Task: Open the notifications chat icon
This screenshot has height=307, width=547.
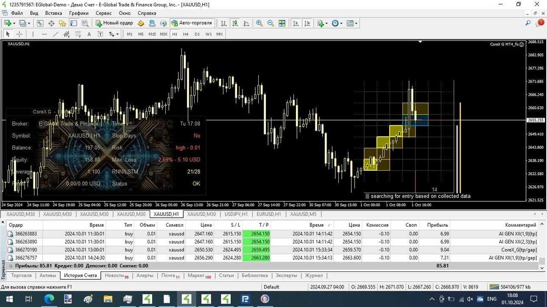Action: pyautogui.click(x=539, y=23)
